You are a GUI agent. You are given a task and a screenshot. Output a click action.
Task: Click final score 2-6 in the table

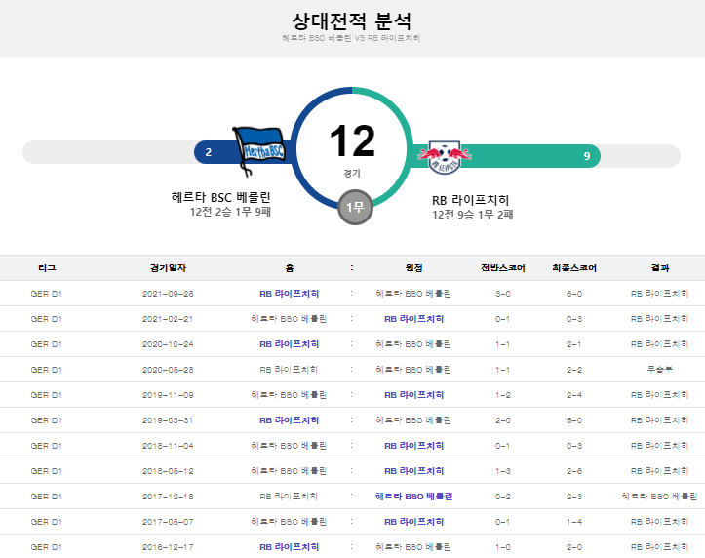(x=574, y=471)
